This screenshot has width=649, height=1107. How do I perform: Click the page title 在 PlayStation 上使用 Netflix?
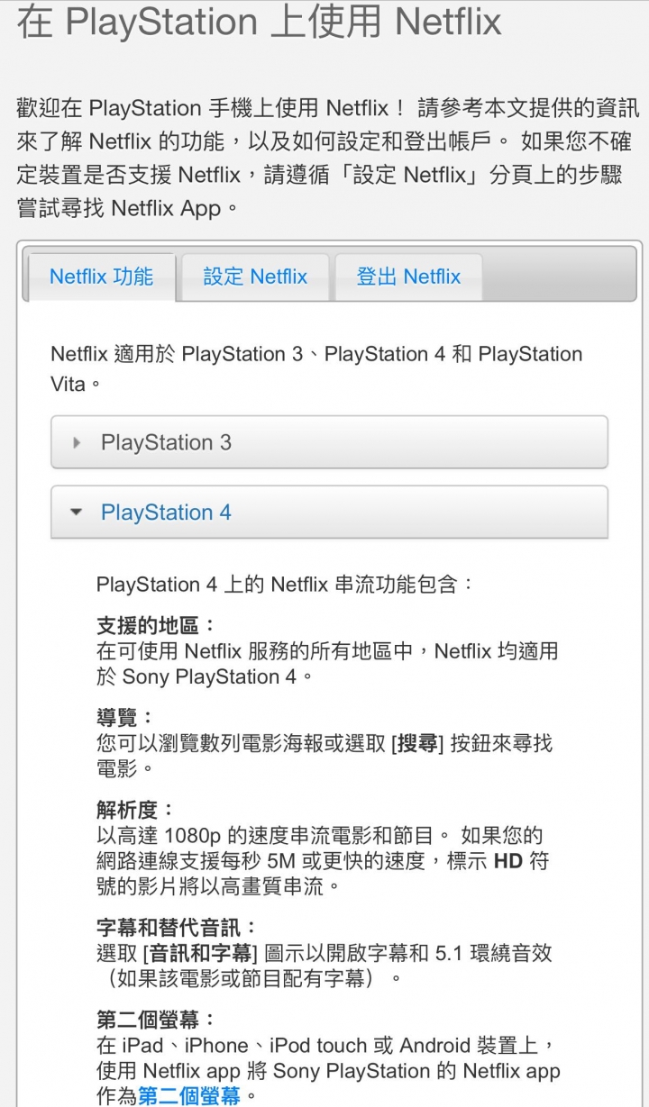260,22
